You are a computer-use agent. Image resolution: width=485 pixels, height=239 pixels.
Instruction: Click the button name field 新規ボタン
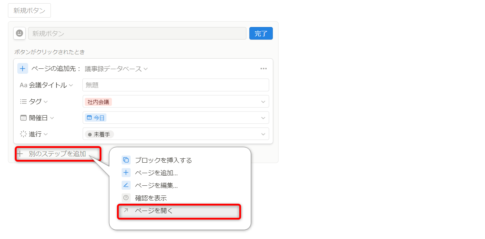pyautogui.click(x=137, y=33)
